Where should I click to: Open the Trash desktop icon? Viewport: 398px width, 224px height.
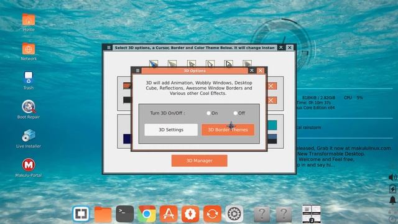(x=29, y=80)
